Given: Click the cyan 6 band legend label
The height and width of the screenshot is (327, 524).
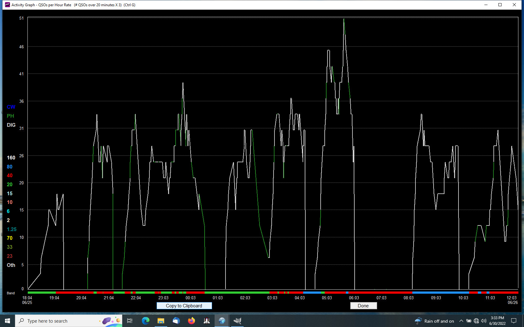Looking at the screenshot, I should tap(8, 211).
